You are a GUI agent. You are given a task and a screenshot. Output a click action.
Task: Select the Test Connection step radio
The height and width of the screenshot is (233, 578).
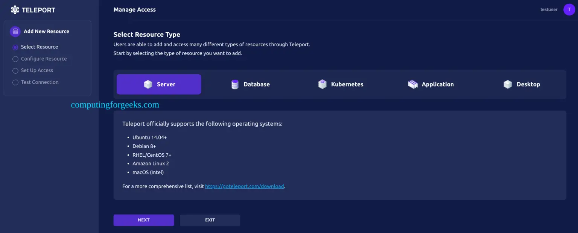tap(15, 82)
